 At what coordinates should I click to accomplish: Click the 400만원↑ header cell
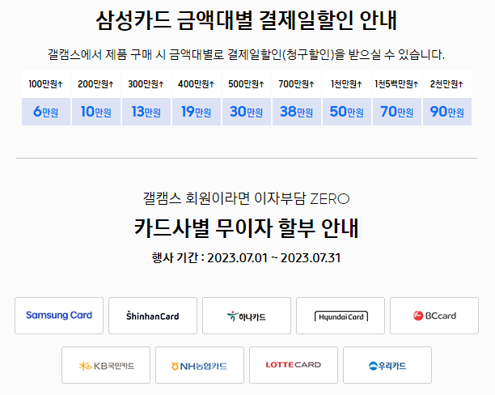pos(197,84)
